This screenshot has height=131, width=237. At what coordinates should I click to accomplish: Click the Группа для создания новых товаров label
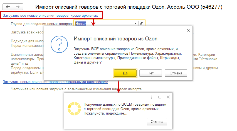[42, 24]
